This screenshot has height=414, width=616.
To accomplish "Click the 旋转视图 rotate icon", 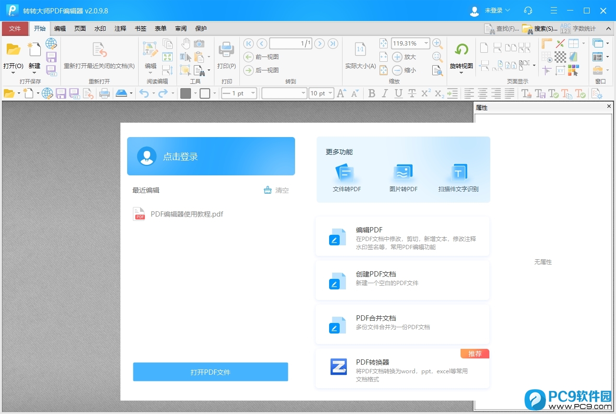I will point(462,49).
